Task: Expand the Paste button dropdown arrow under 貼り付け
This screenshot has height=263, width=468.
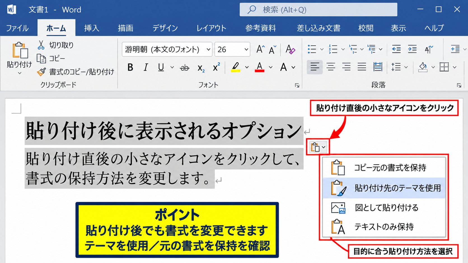Action: 20,73
